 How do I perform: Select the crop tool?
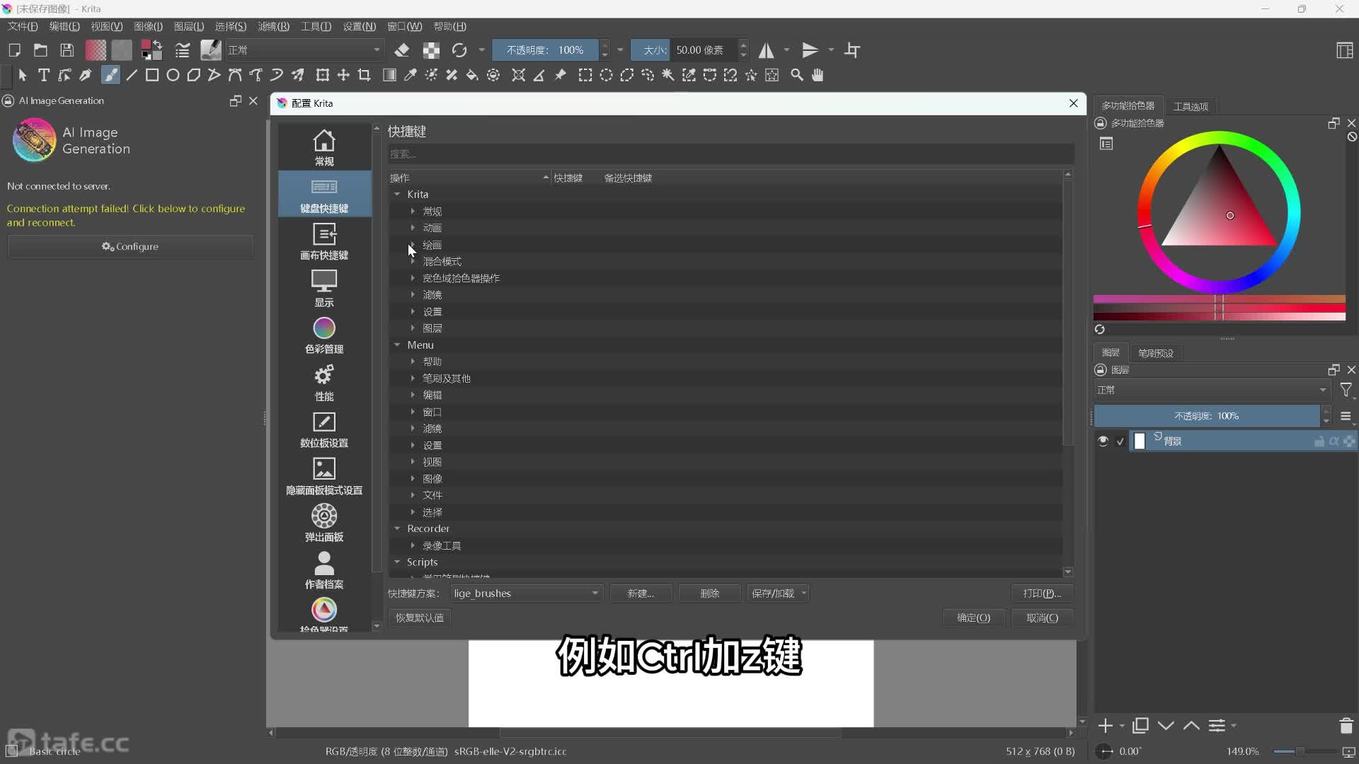click(x=365, y=75)
